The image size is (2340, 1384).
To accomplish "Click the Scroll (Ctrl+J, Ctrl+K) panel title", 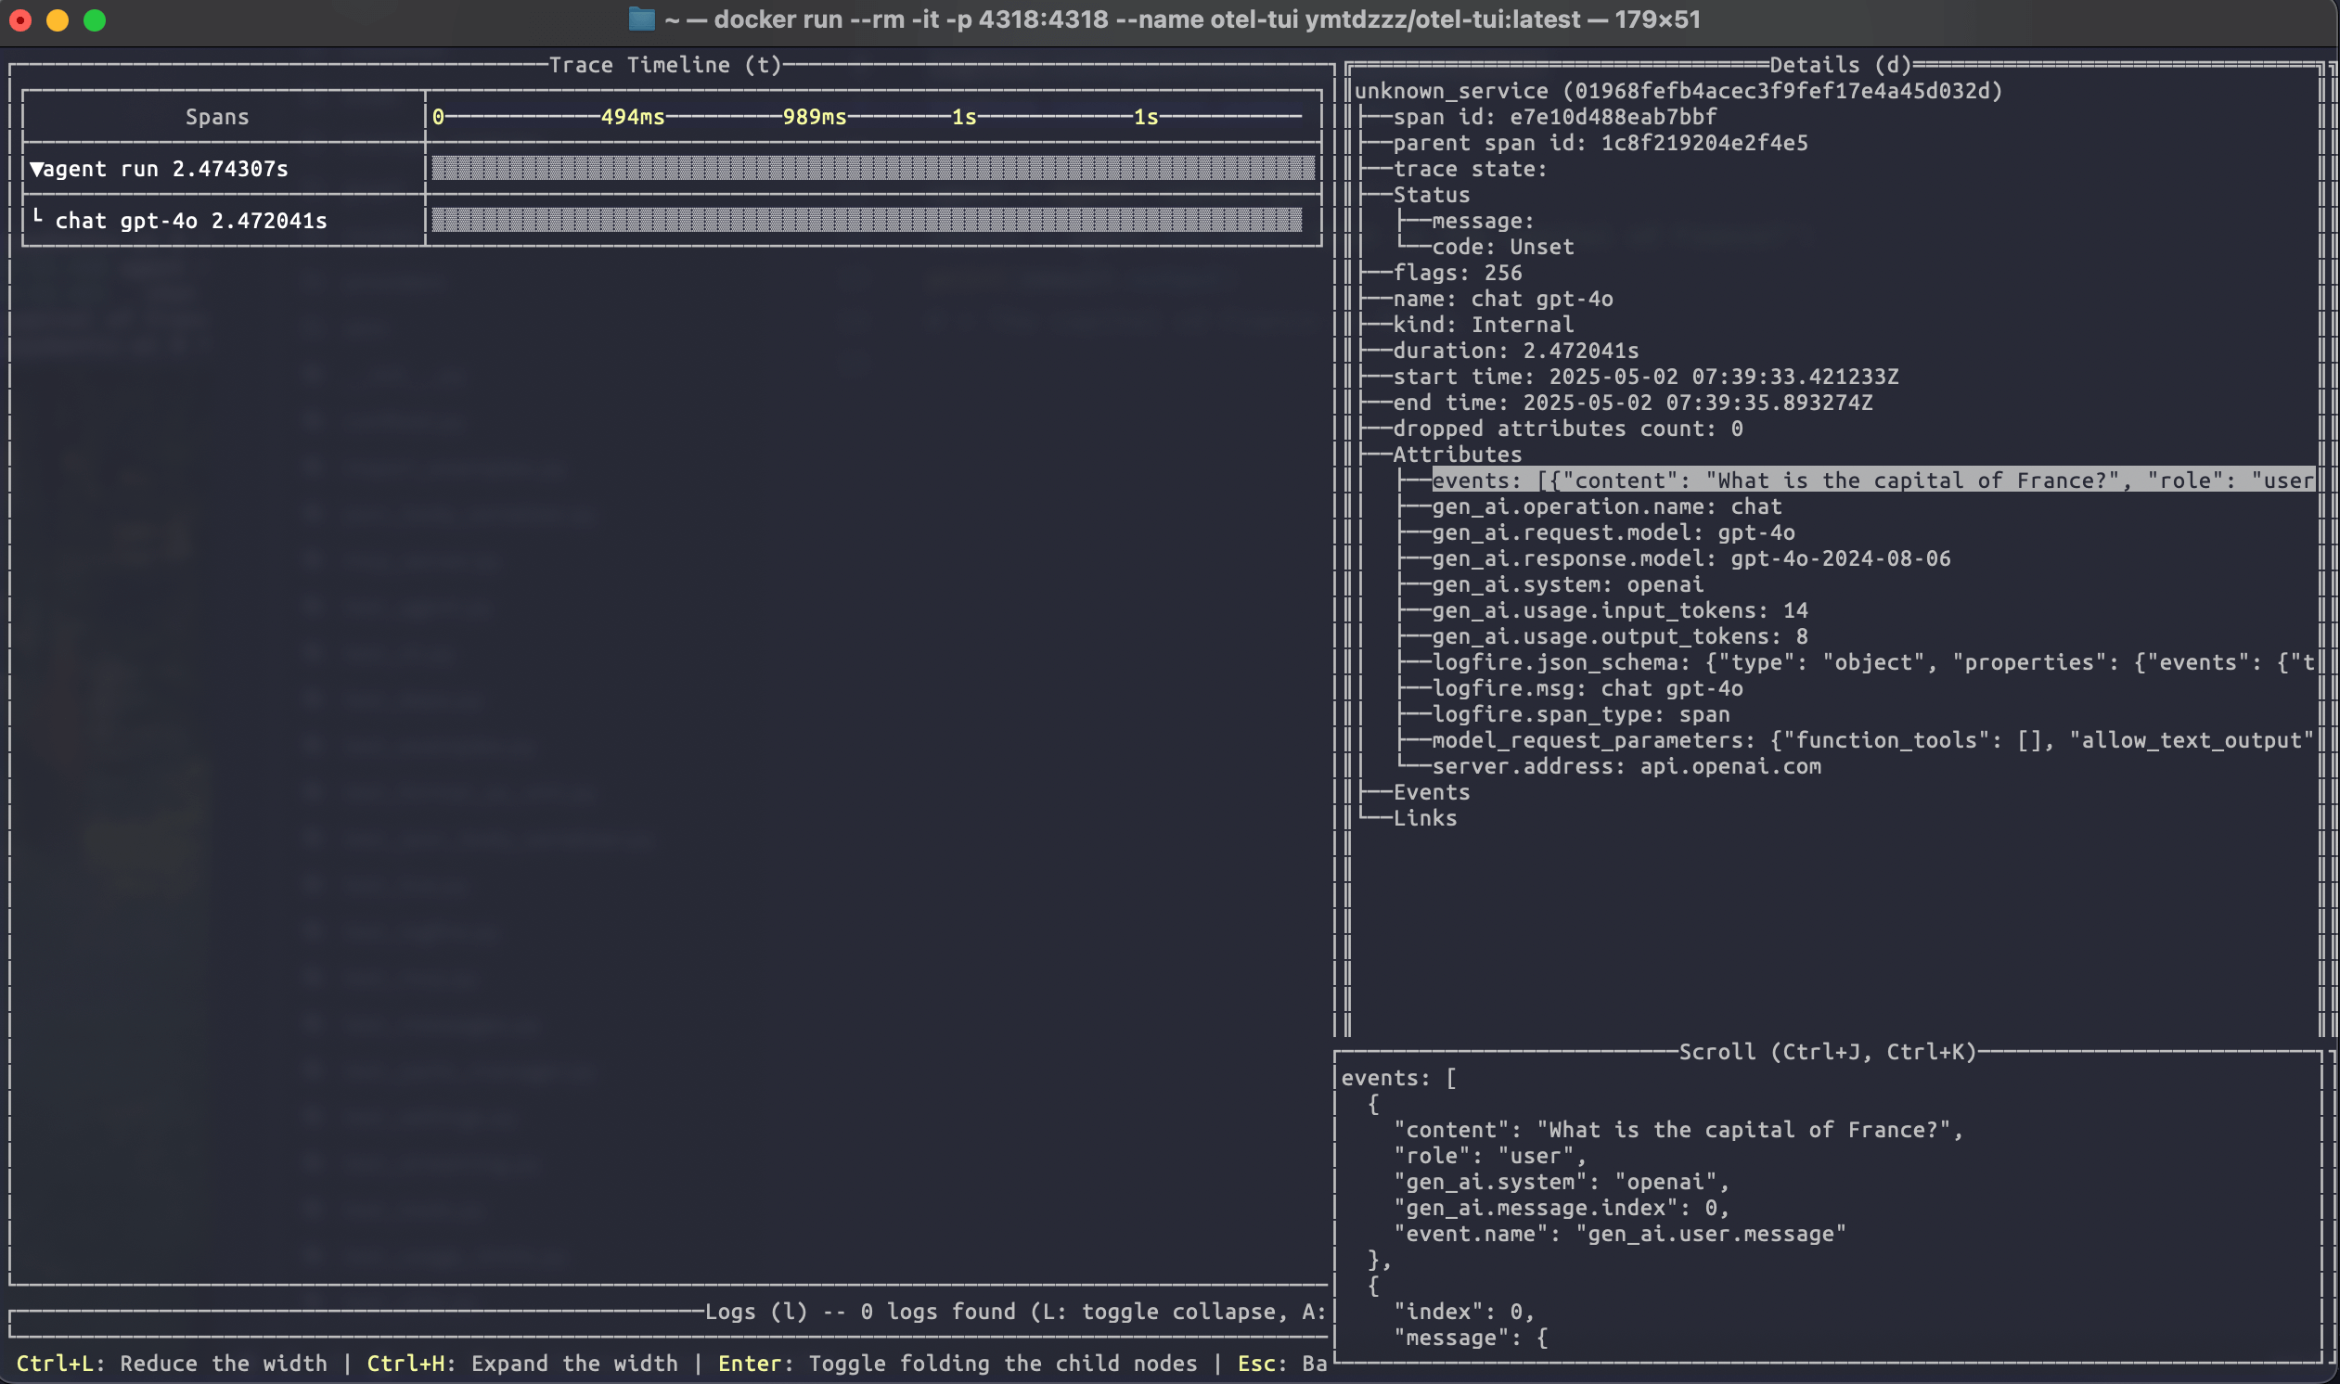I will point(1827,1052).
